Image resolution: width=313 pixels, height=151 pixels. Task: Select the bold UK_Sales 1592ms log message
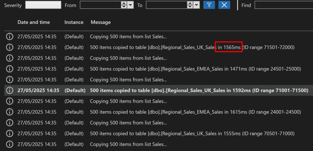(199, 90)
